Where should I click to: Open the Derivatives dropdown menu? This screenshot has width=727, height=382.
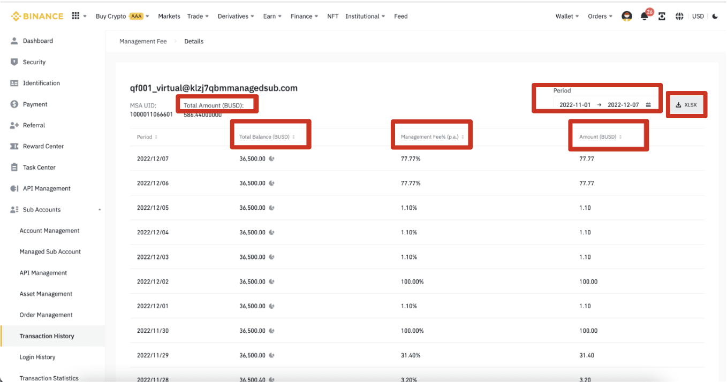[x=236, y=17]
